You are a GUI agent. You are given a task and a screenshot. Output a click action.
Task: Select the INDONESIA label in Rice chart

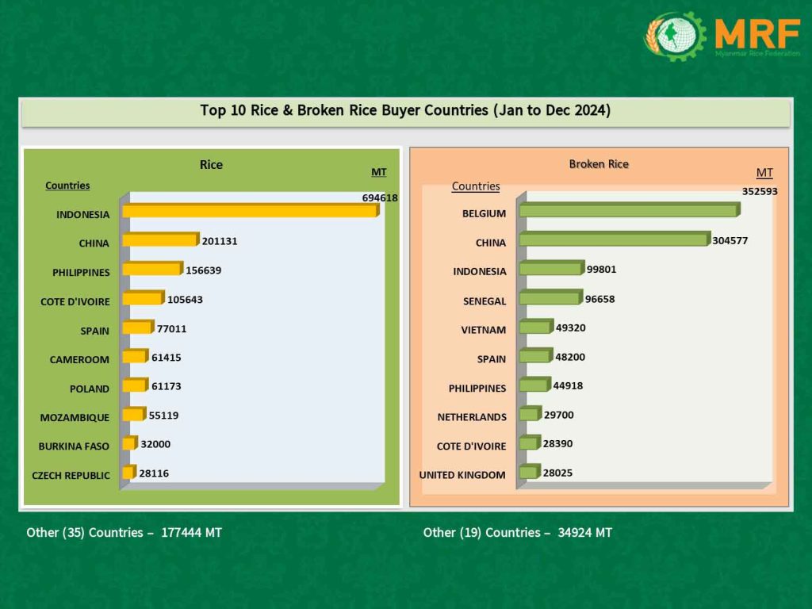click(82, 214)
